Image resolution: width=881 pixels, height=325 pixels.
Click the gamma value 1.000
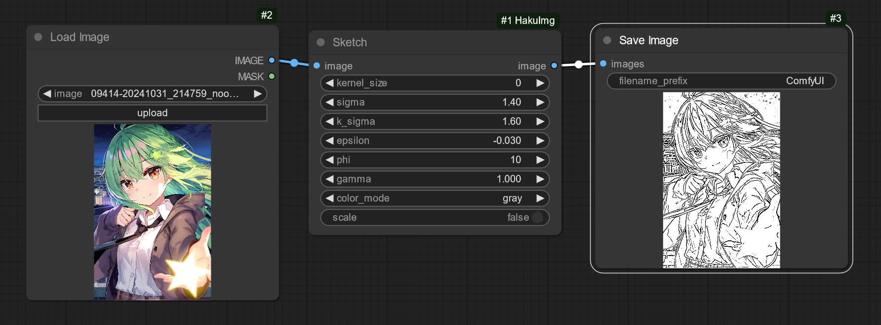pos(509,179)
